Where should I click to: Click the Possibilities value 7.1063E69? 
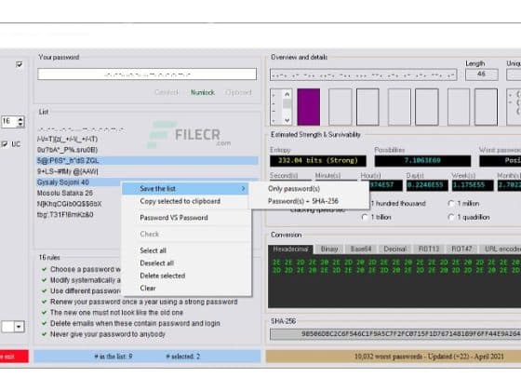(x=422, y=160)
